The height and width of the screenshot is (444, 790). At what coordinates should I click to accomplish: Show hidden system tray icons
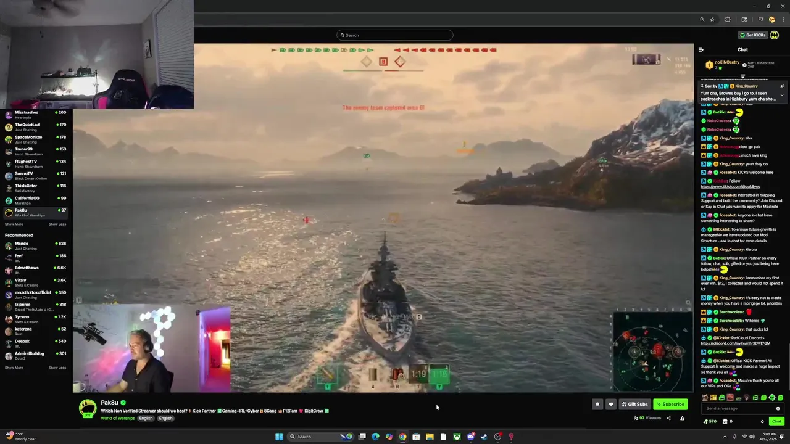pos(725,437)
